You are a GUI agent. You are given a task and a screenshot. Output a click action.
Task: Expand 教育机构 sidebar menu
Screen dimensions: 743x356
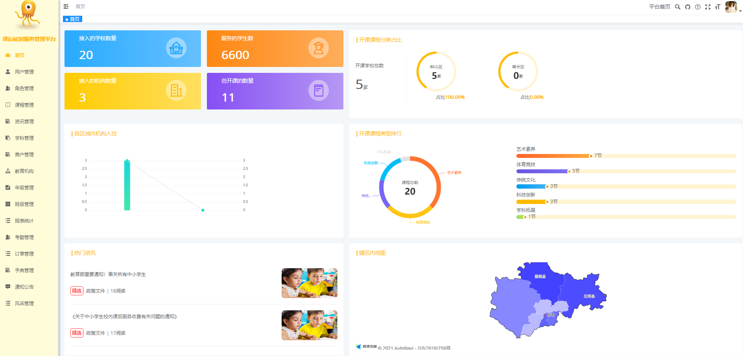pos(24,171)
